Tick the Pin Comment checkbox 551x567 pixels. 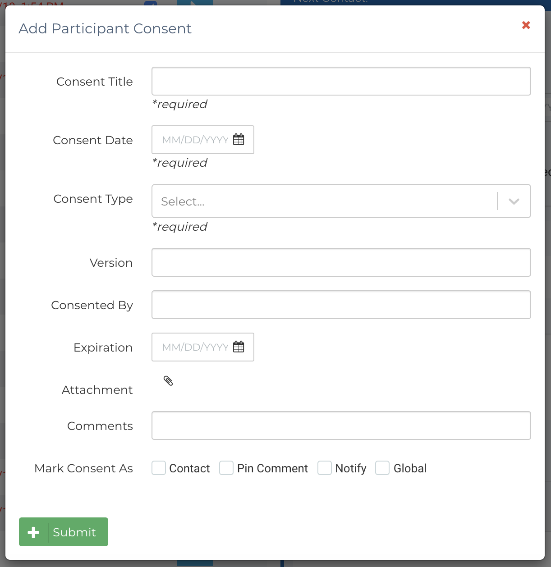[226, 468]
